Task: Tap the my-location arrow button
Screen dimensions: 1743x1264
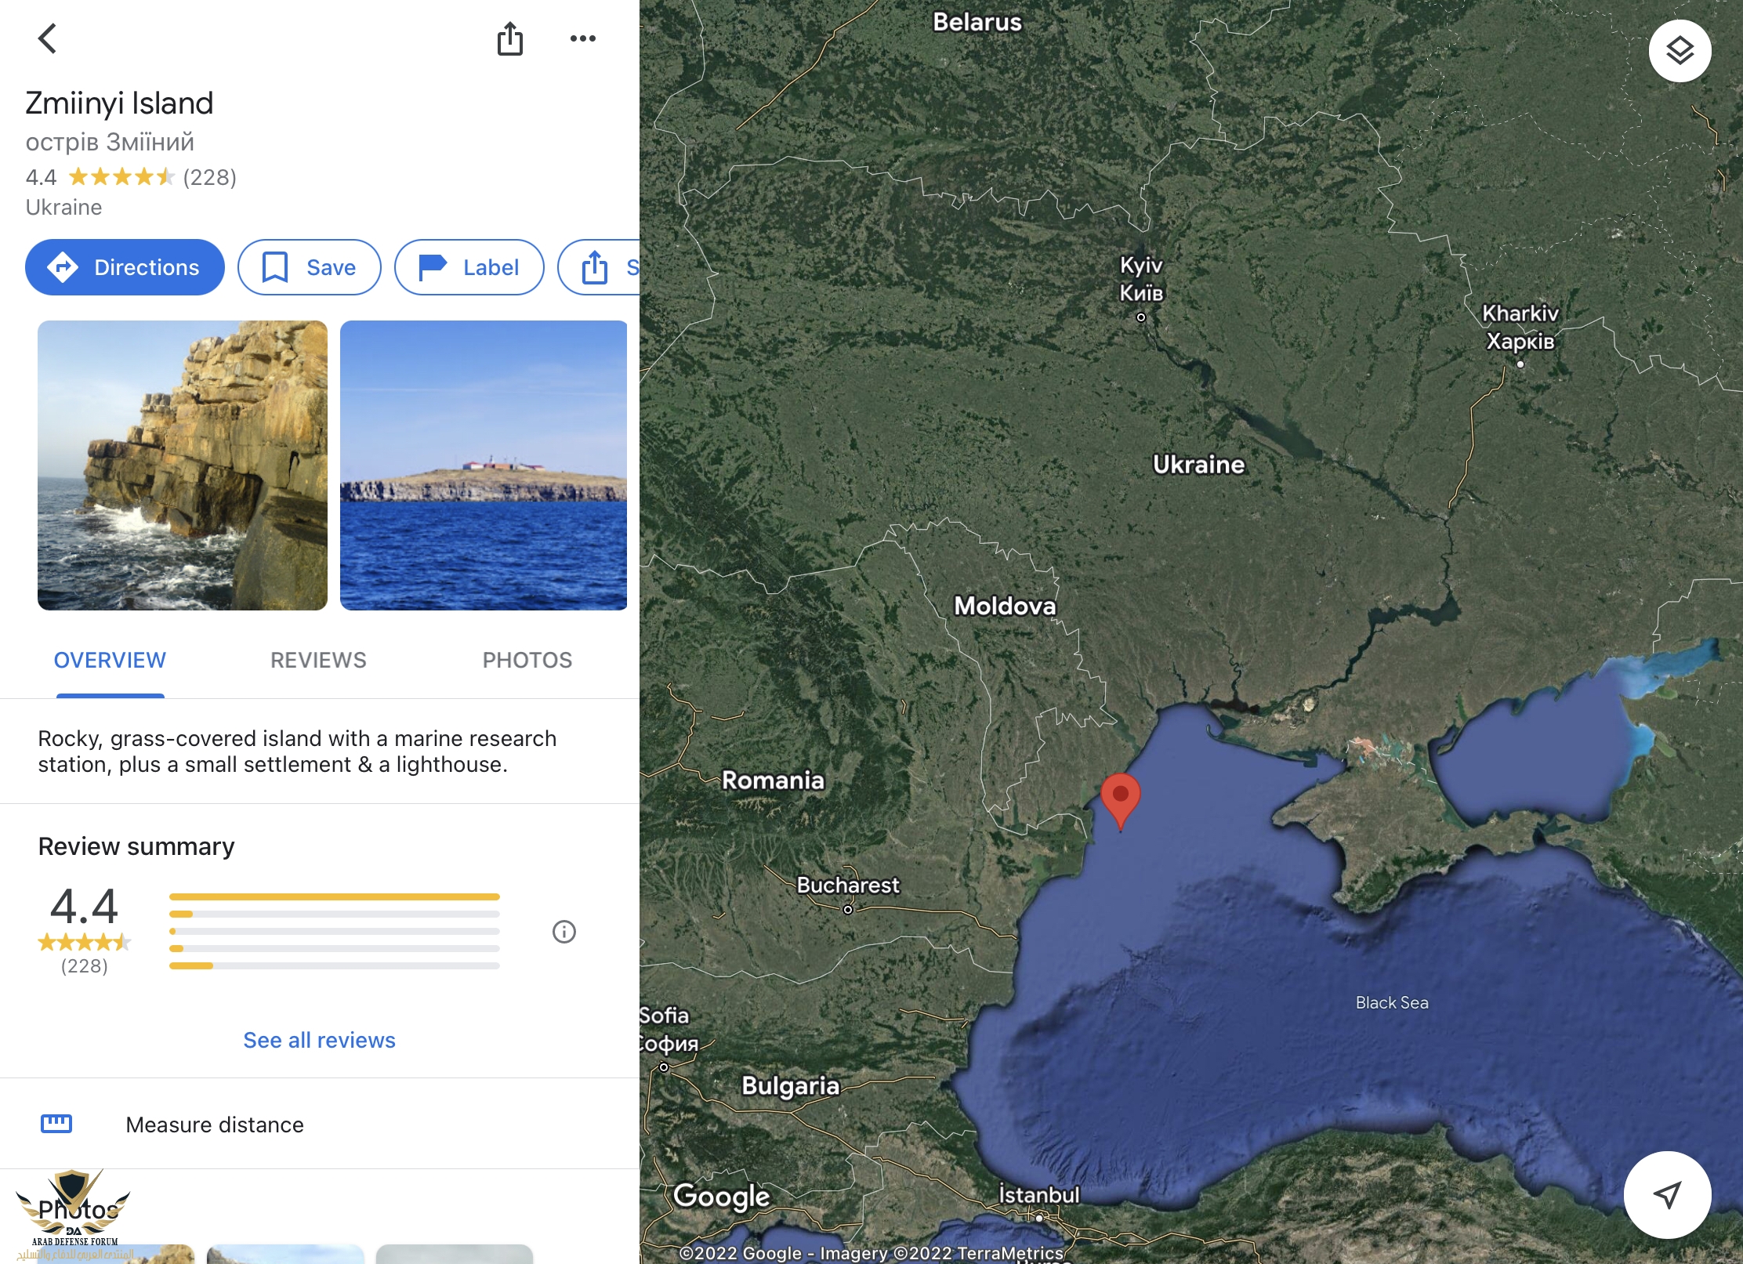Action: coord(1667,1194)
